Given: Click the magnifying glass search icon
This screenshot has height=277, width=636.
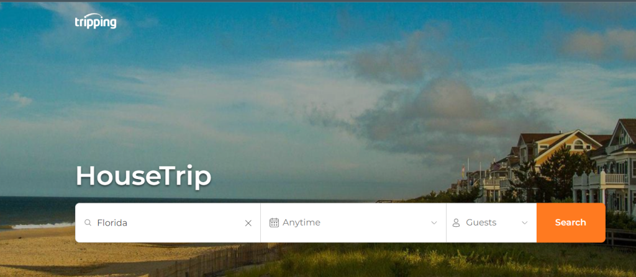Looking at the screenshot, I should click(x=88, y=222).
